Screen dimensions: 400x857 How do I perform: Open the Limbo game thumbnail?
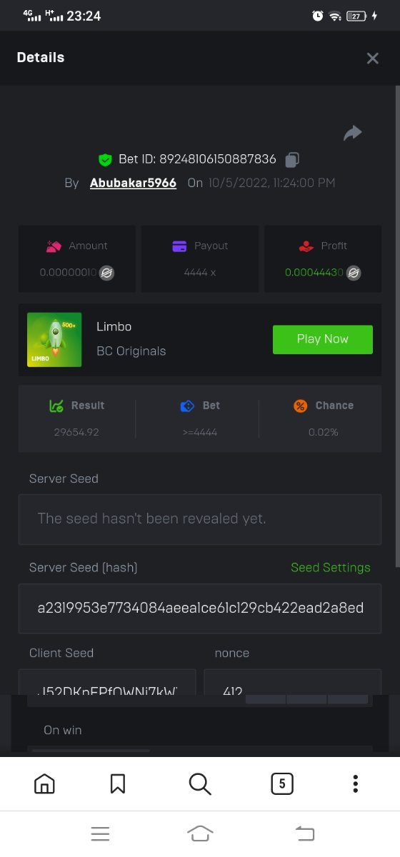(x=54, y=340)
